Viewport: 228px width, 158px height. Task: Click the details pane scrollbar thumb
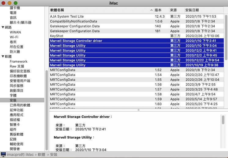point(223,120)
